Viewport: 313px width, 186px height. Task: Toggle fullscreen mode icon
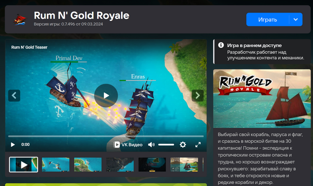(198, 145)
